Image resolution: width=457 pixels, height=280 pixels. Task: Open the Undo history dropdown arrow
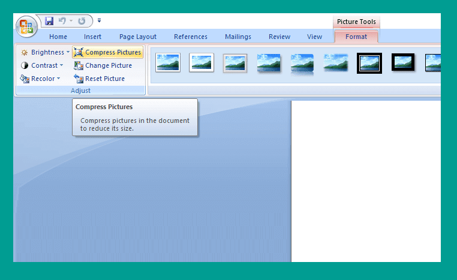(71, 21)
